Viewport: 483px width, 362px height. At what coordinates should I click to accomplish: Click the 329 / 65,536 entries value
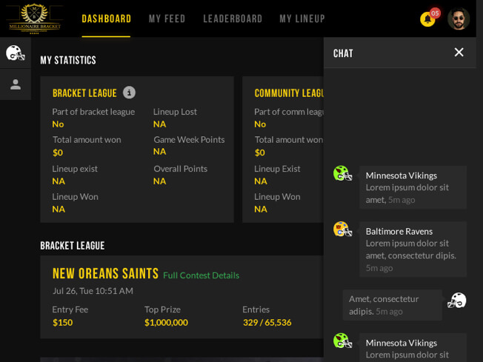pos(267,322)
